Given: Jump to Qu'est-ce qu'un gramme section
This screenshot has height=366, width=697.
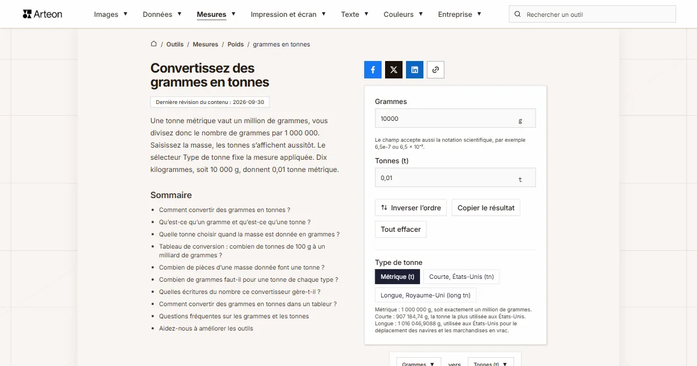Looking at the screenshot, I should [x=235, y=223].
